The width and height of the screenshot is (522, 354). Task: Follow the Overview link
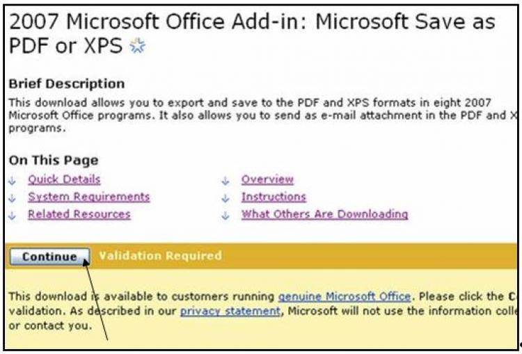[267, 179]
